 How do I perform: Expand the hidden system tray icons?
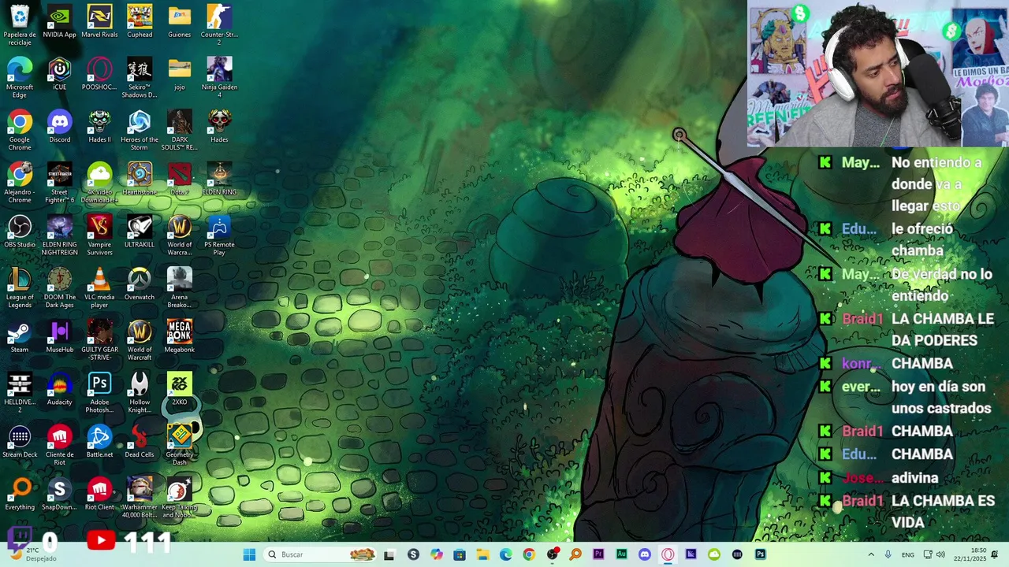click(x=871, y=554)
